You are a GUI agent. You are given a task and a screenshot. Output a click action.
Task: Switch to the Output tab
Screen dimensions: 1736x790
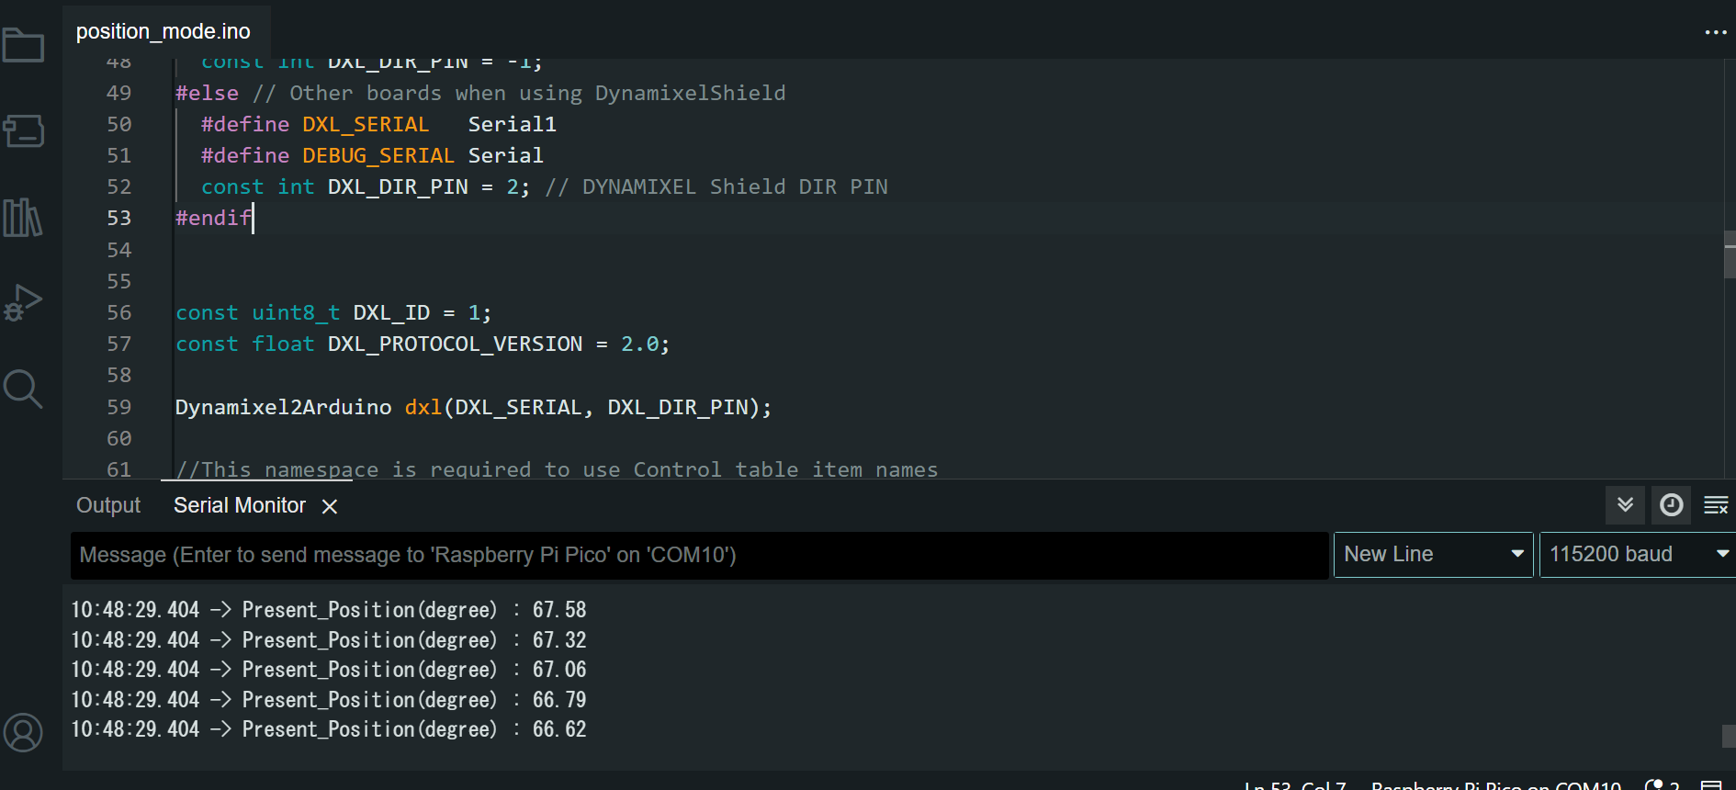(108, 505)
